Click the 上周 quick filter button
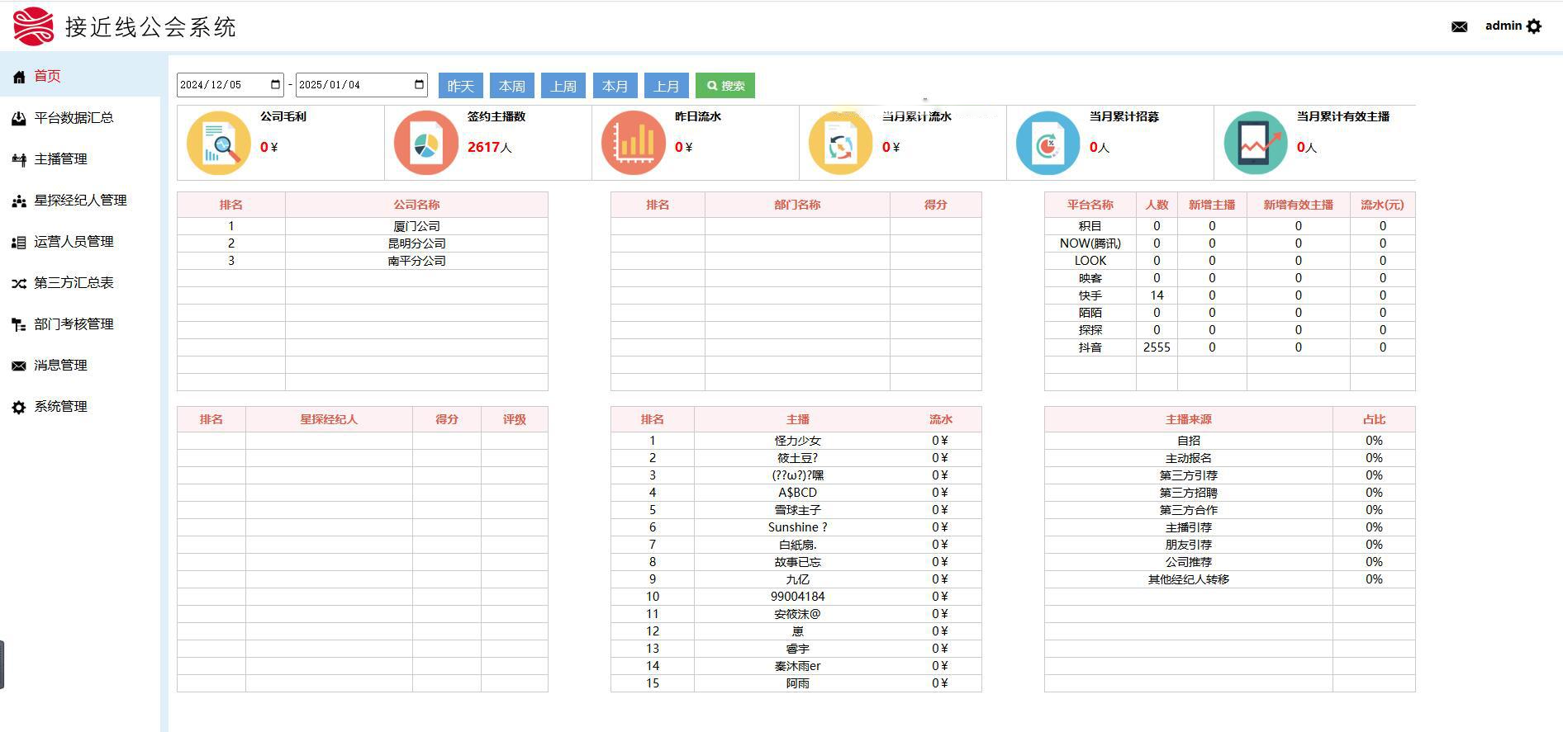The image size is (1563, 732). click(563, 86)
